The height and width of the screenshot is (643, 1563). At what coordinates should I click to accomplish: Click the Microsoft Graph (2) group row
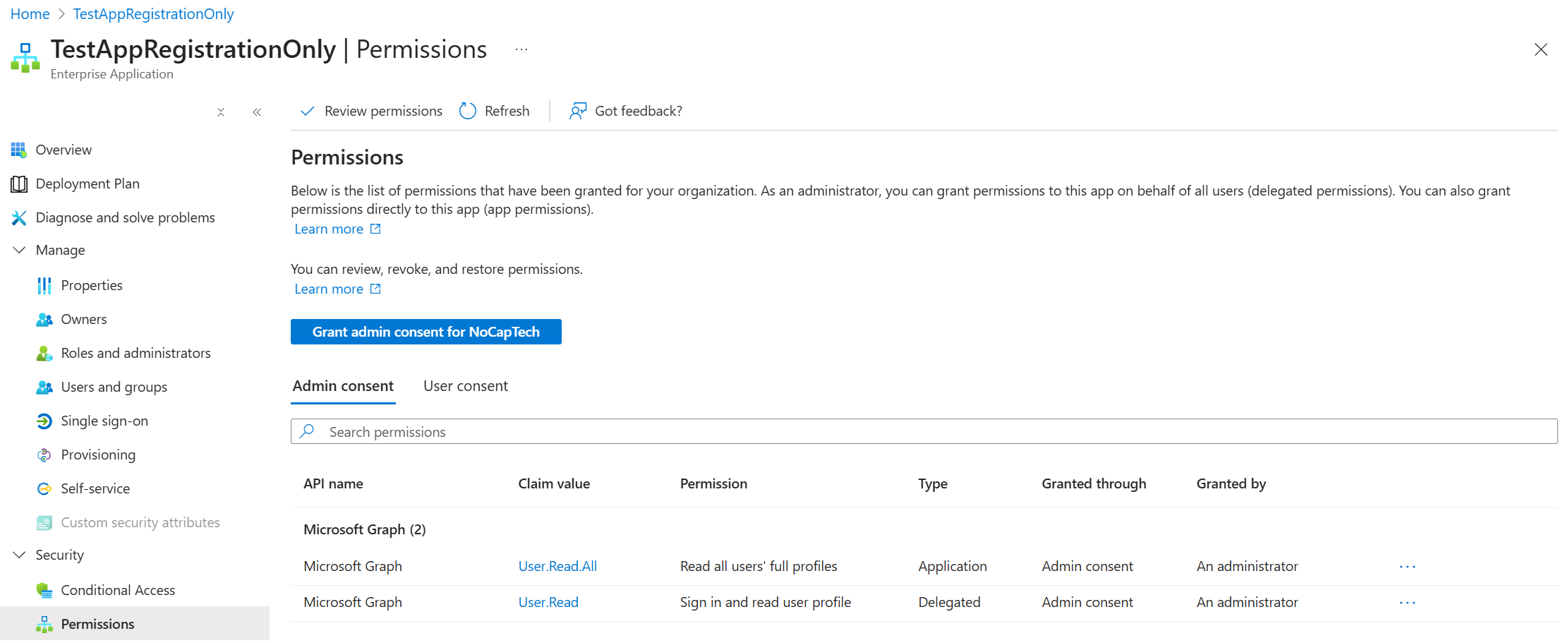(924, 529)
